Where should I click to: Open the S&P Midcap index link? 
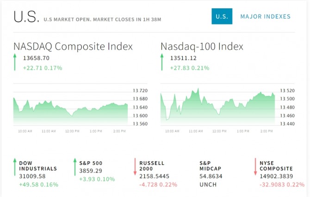(211, 166)
